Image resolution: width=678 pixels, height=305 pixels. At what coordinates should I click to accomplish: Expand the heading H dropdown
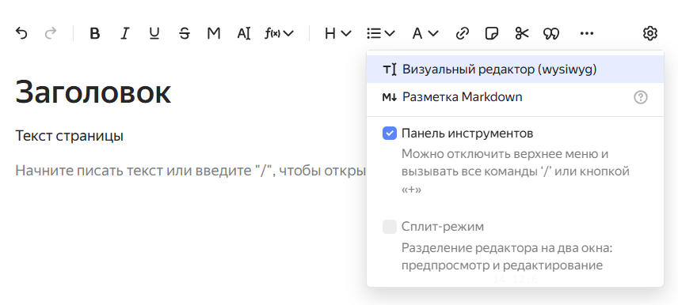[x=337, y=33]
